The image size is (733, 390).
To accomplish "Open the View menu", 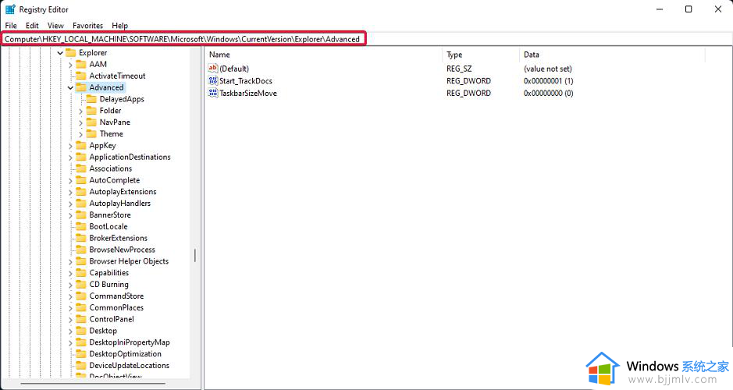I will pyautogui.click(x=55, y=26).
